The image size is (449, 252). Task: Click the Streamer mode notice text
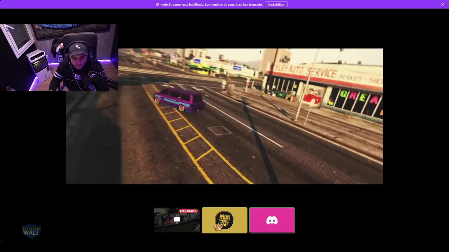click(x=209, y=5)
